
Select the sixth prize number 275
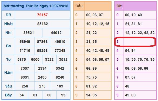[42, 86]
